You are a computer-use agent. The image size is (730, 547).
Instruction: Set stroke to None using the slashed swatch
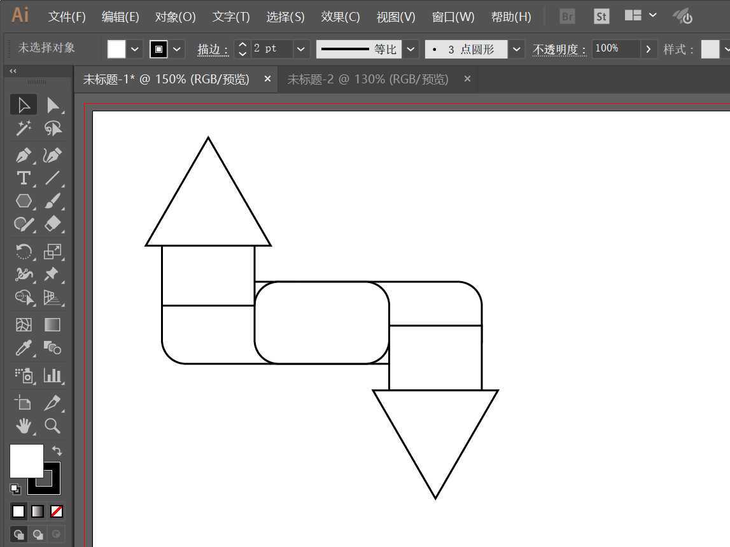click(x=56, y=511)
